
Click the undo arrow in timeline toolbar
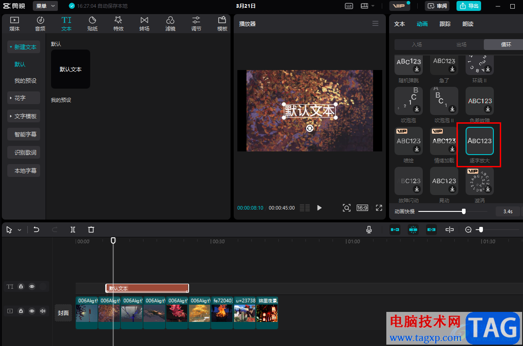click(36, 230)
